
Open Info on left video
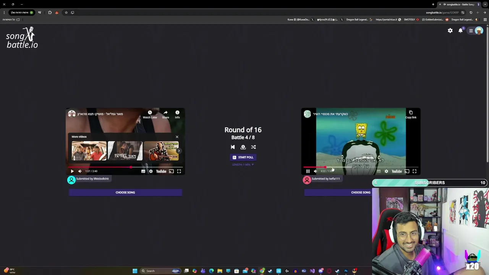[x=177, y=115]
